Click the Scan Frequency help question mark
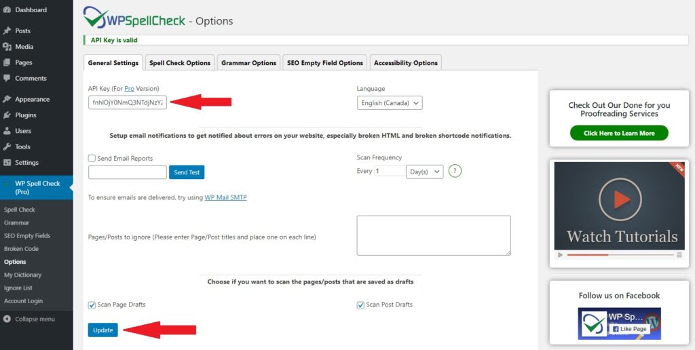This screenshot has width=695, height=350. click(x=455, y=171)
